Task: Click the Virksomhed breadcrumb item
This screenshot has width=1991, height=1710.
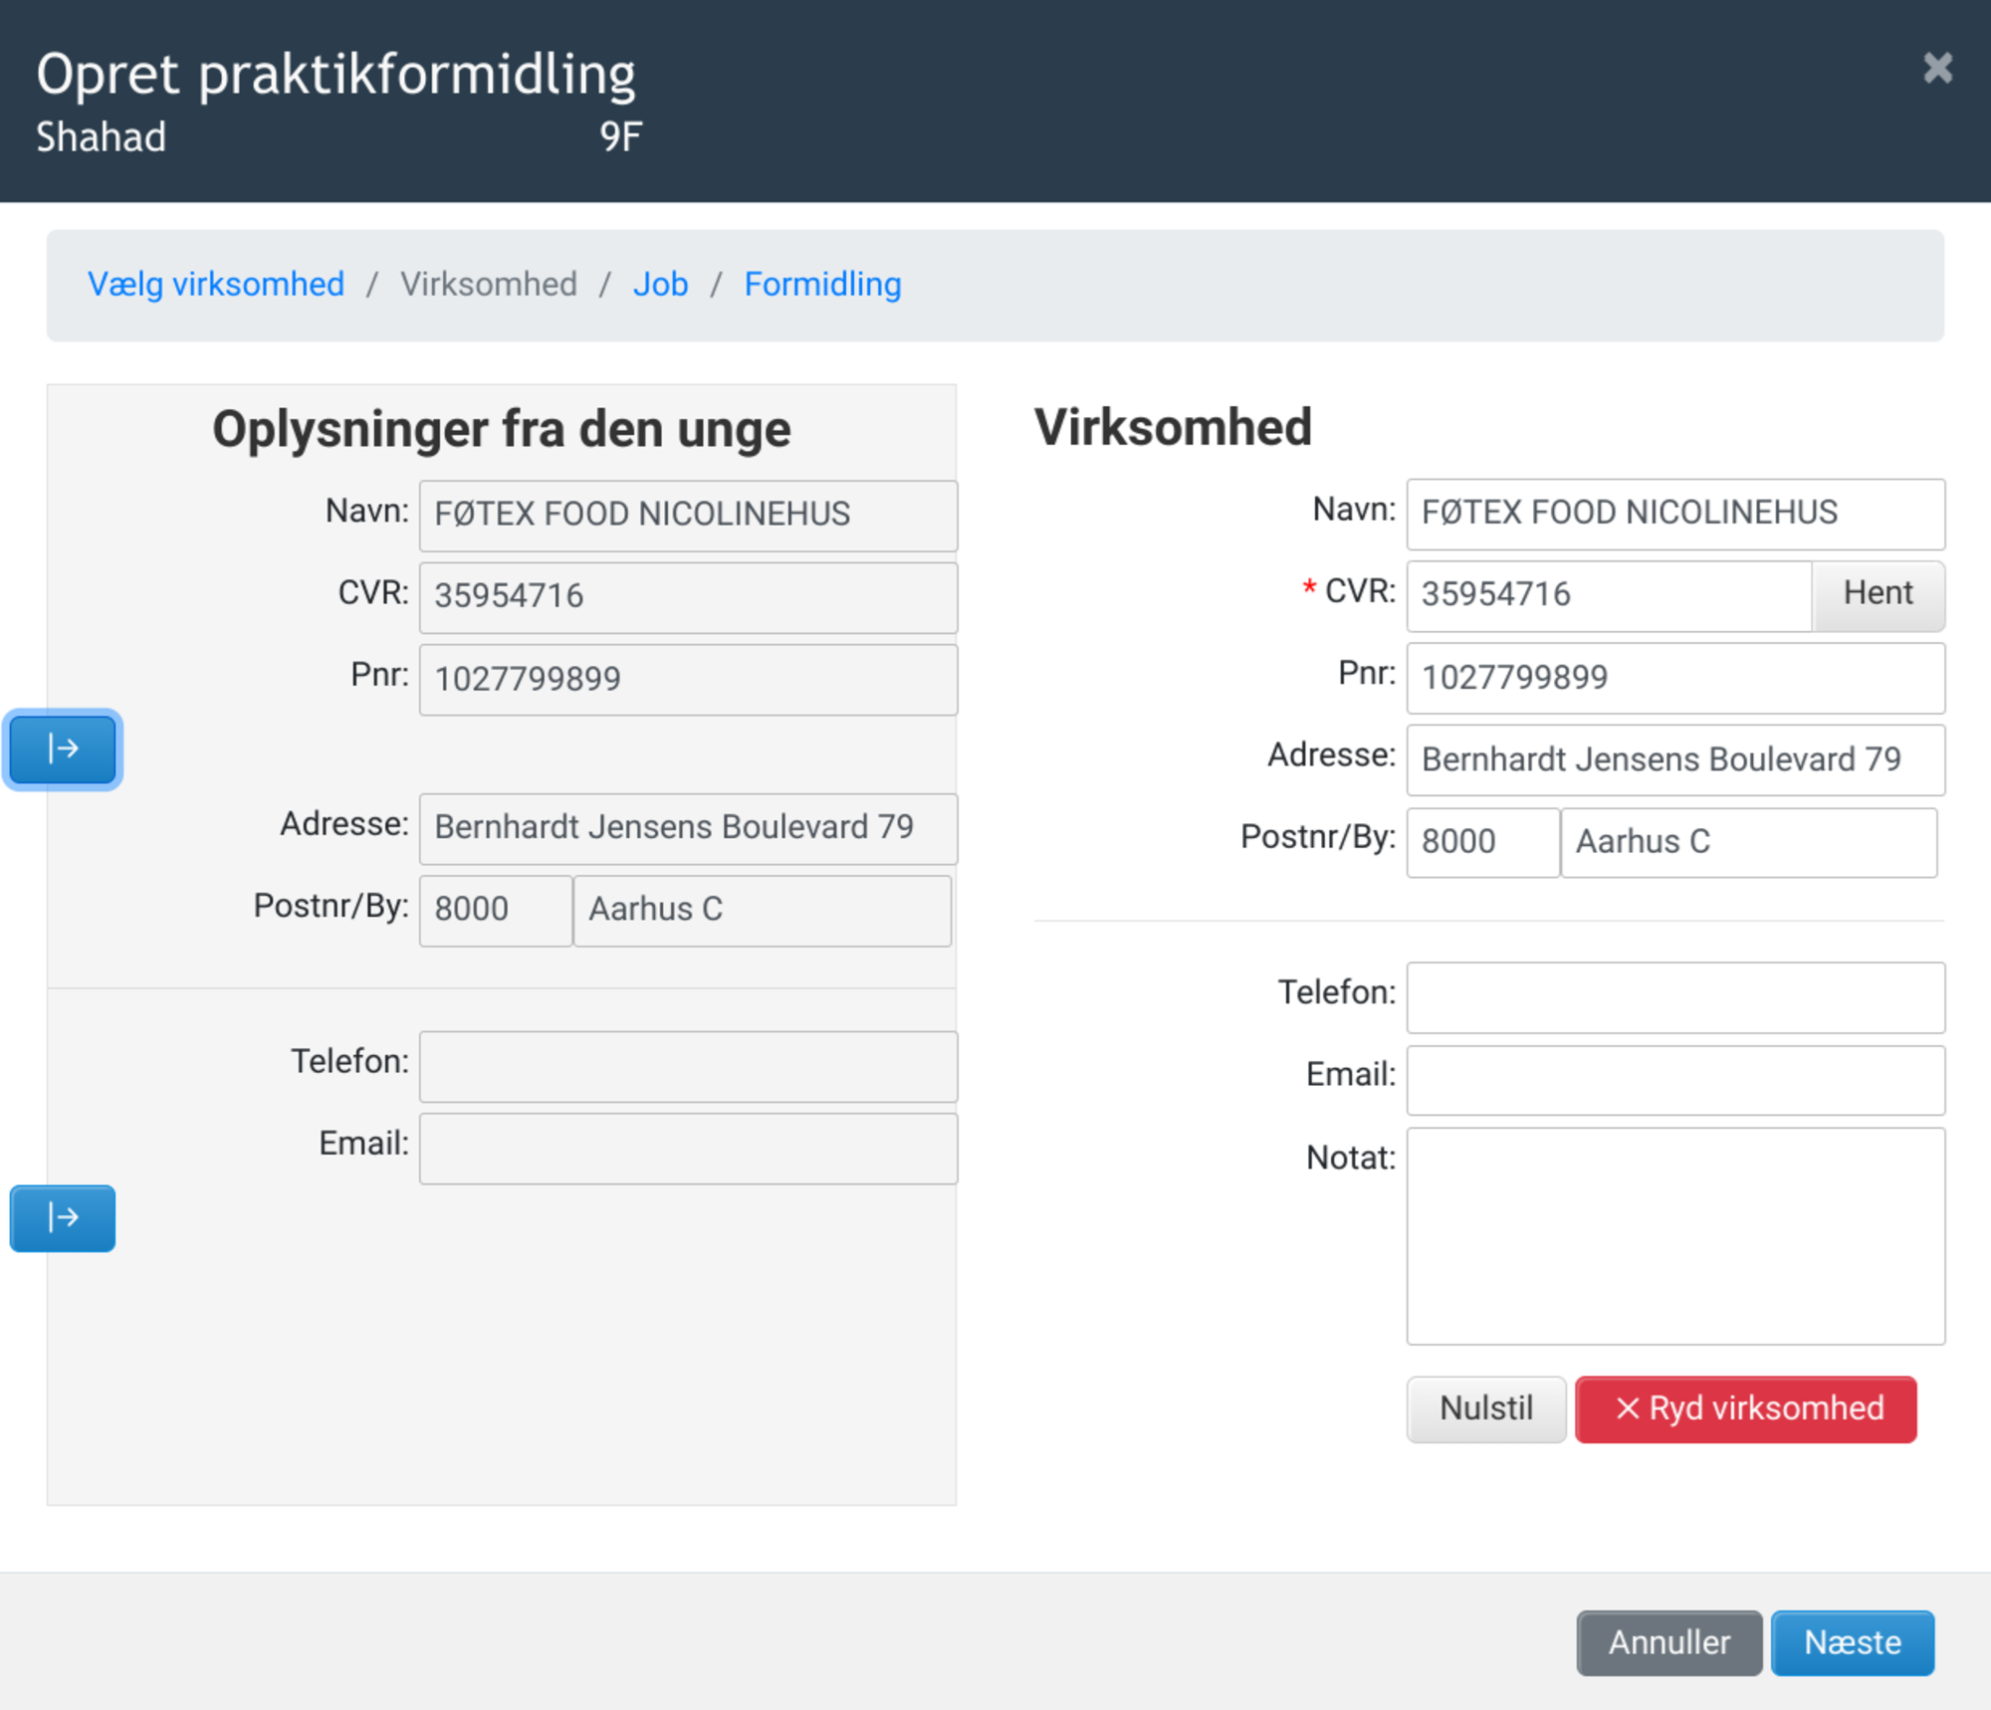Action: (488, 285)
